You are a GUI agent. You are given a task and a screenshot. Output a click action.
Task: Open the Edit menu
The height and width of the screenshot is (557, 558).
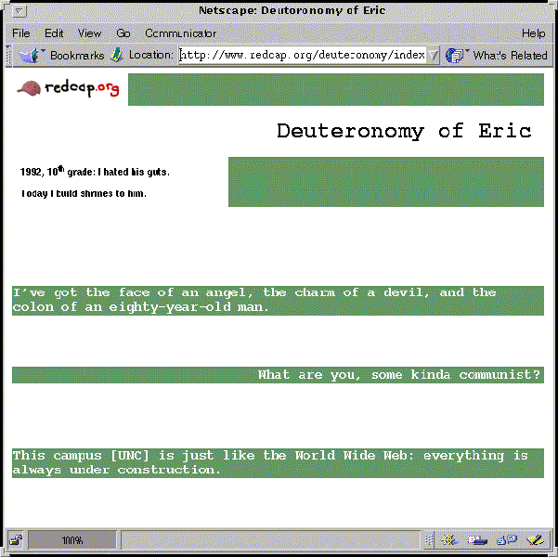pos(55,33)
